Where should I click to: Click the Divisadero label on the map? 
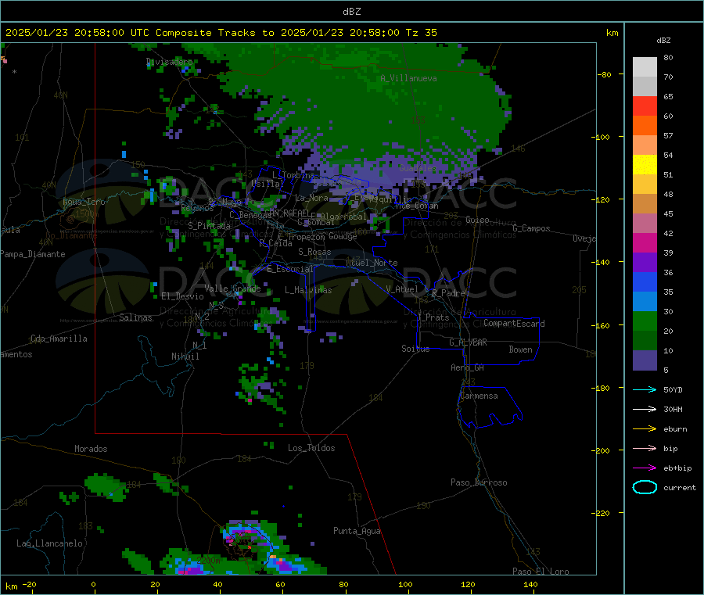(x=169, y=62)
